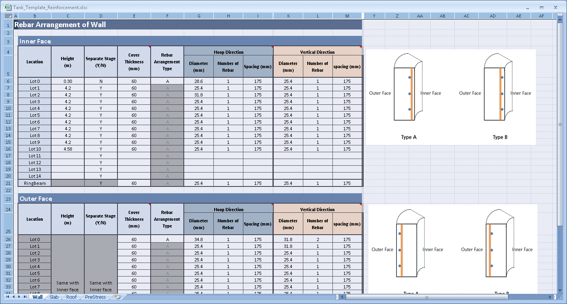Switch to the Slab sheet tab

coord(54,297)
